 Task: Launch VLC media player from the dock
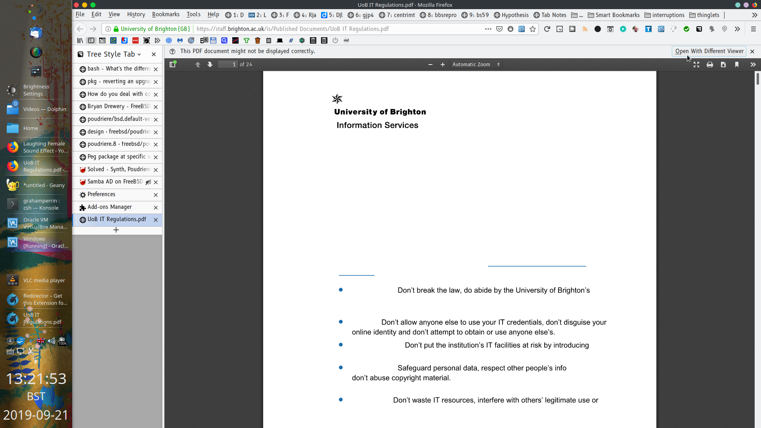13,280
